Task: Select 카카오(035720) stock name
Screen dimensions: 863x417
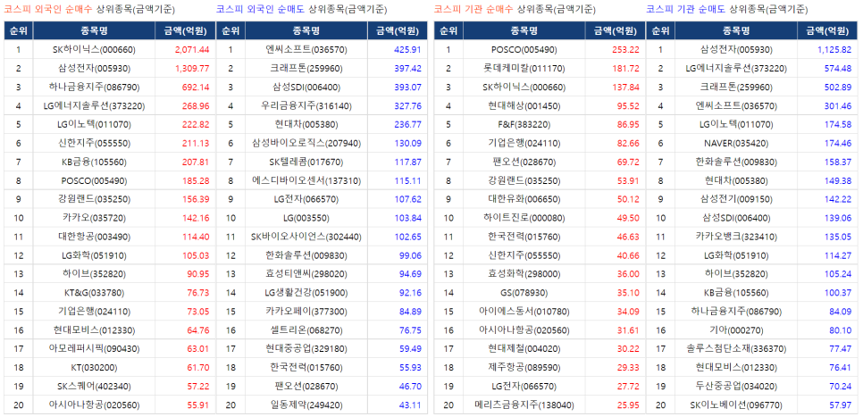Action: [x=94, y=218]
